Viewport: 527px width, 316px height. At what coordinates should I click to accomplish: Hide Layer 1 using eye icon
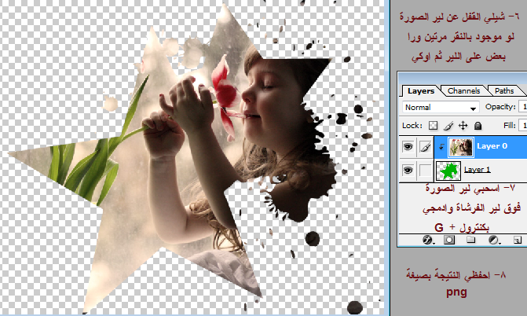coord(408,170)
